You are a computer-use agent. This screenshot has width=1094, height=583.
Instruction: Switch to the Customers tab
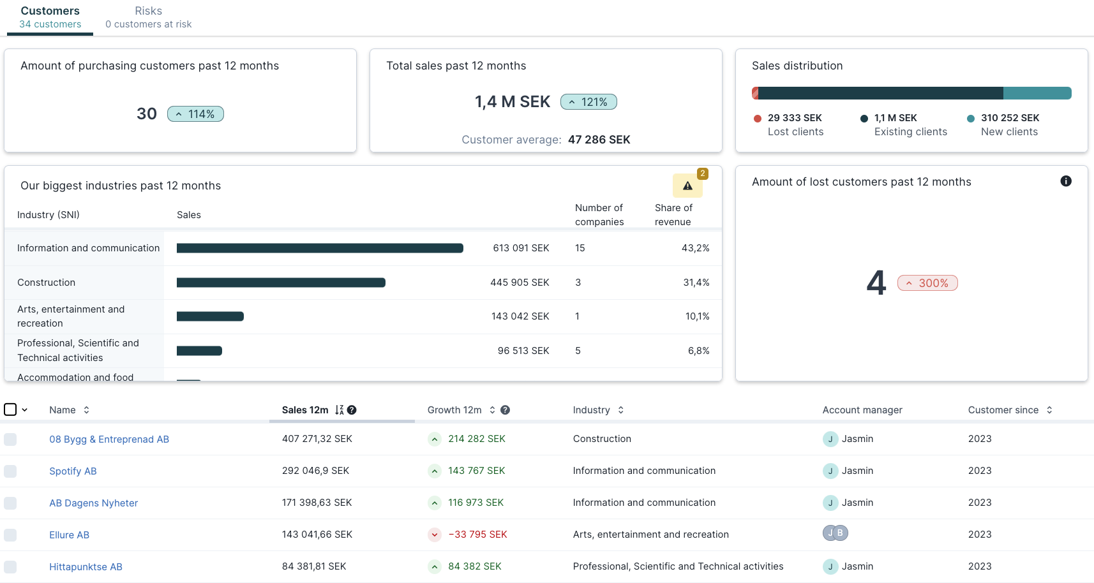click(x=50, y=17)
